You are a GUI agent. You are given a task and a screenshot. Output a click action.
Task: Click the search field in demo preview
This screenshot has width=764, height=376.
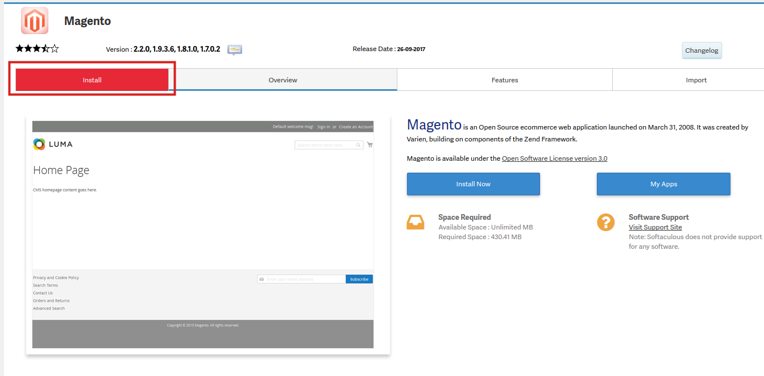tap(329, 145)
